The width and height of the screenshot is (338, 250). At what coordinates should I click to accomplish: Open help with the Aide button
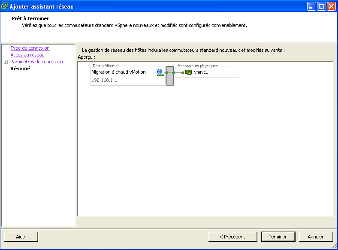(x=21, y=237)
